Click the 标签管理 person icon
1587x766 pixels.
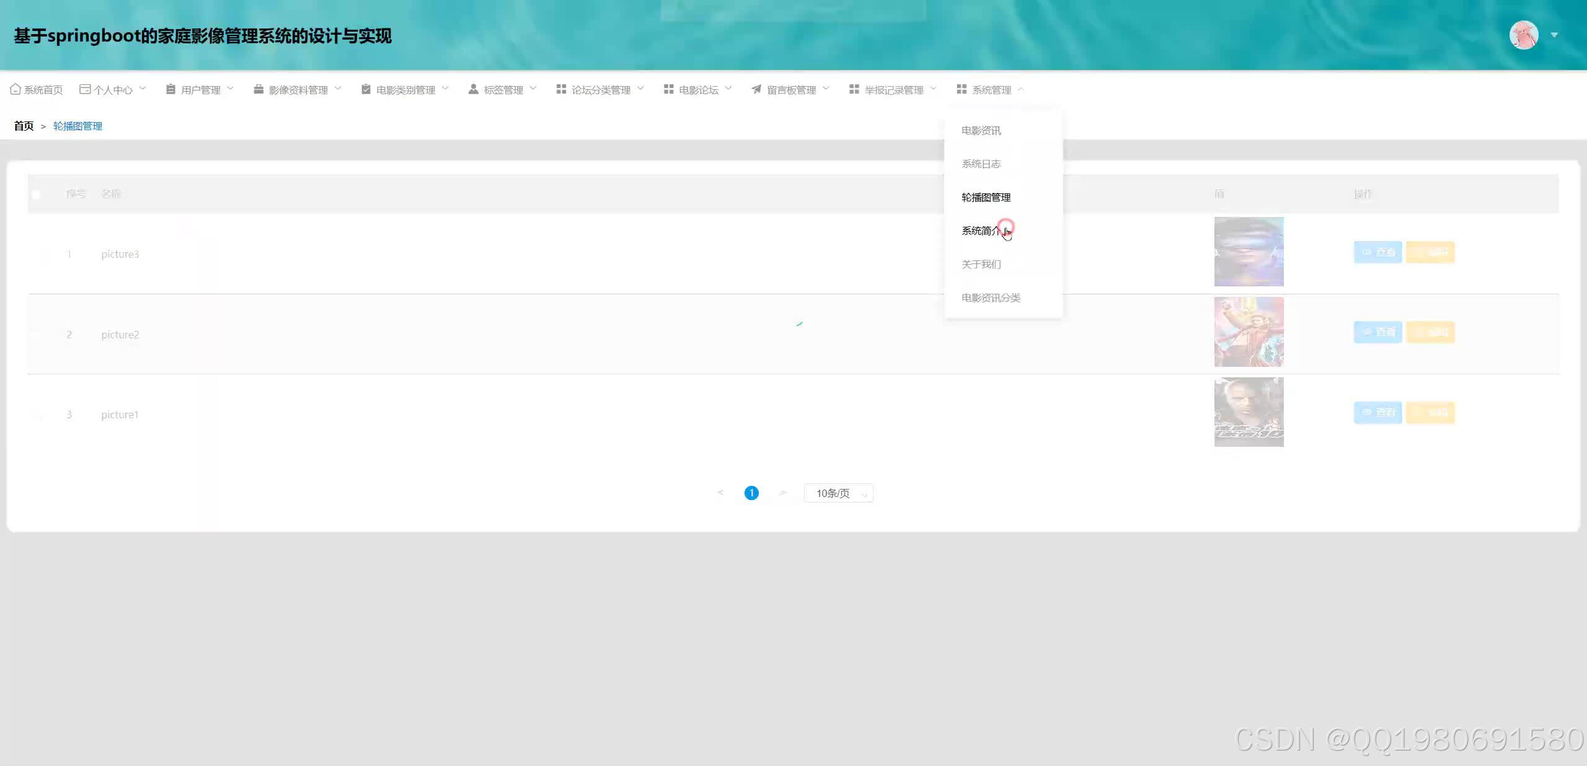pyautogui.click(x=473, y=89)
